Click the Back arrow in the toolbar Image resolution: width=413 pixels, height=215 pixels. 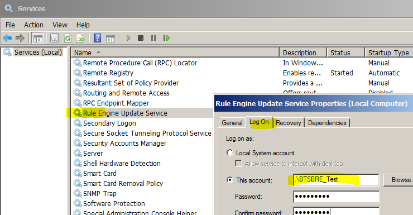pos(7,38)
